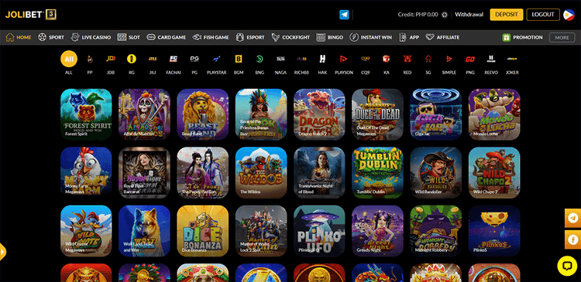Screen dimensions: 581x282
Task: Open the PROMOTION menu item
Action: [522, 37]
